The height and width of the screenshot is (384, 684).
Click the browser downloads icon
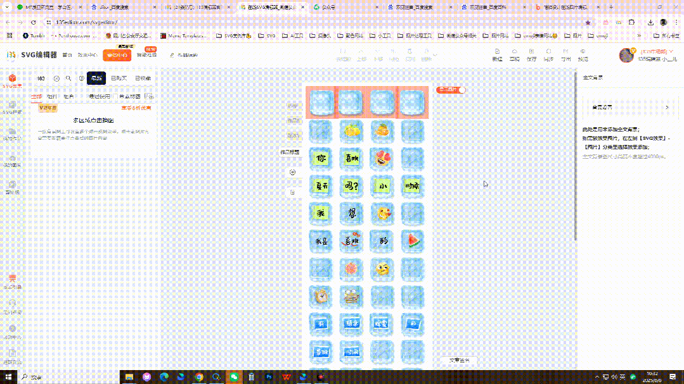650,22
